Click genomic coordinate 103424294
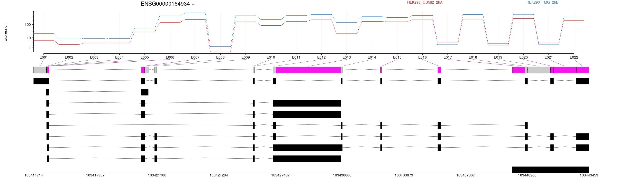 coord(219,175)
